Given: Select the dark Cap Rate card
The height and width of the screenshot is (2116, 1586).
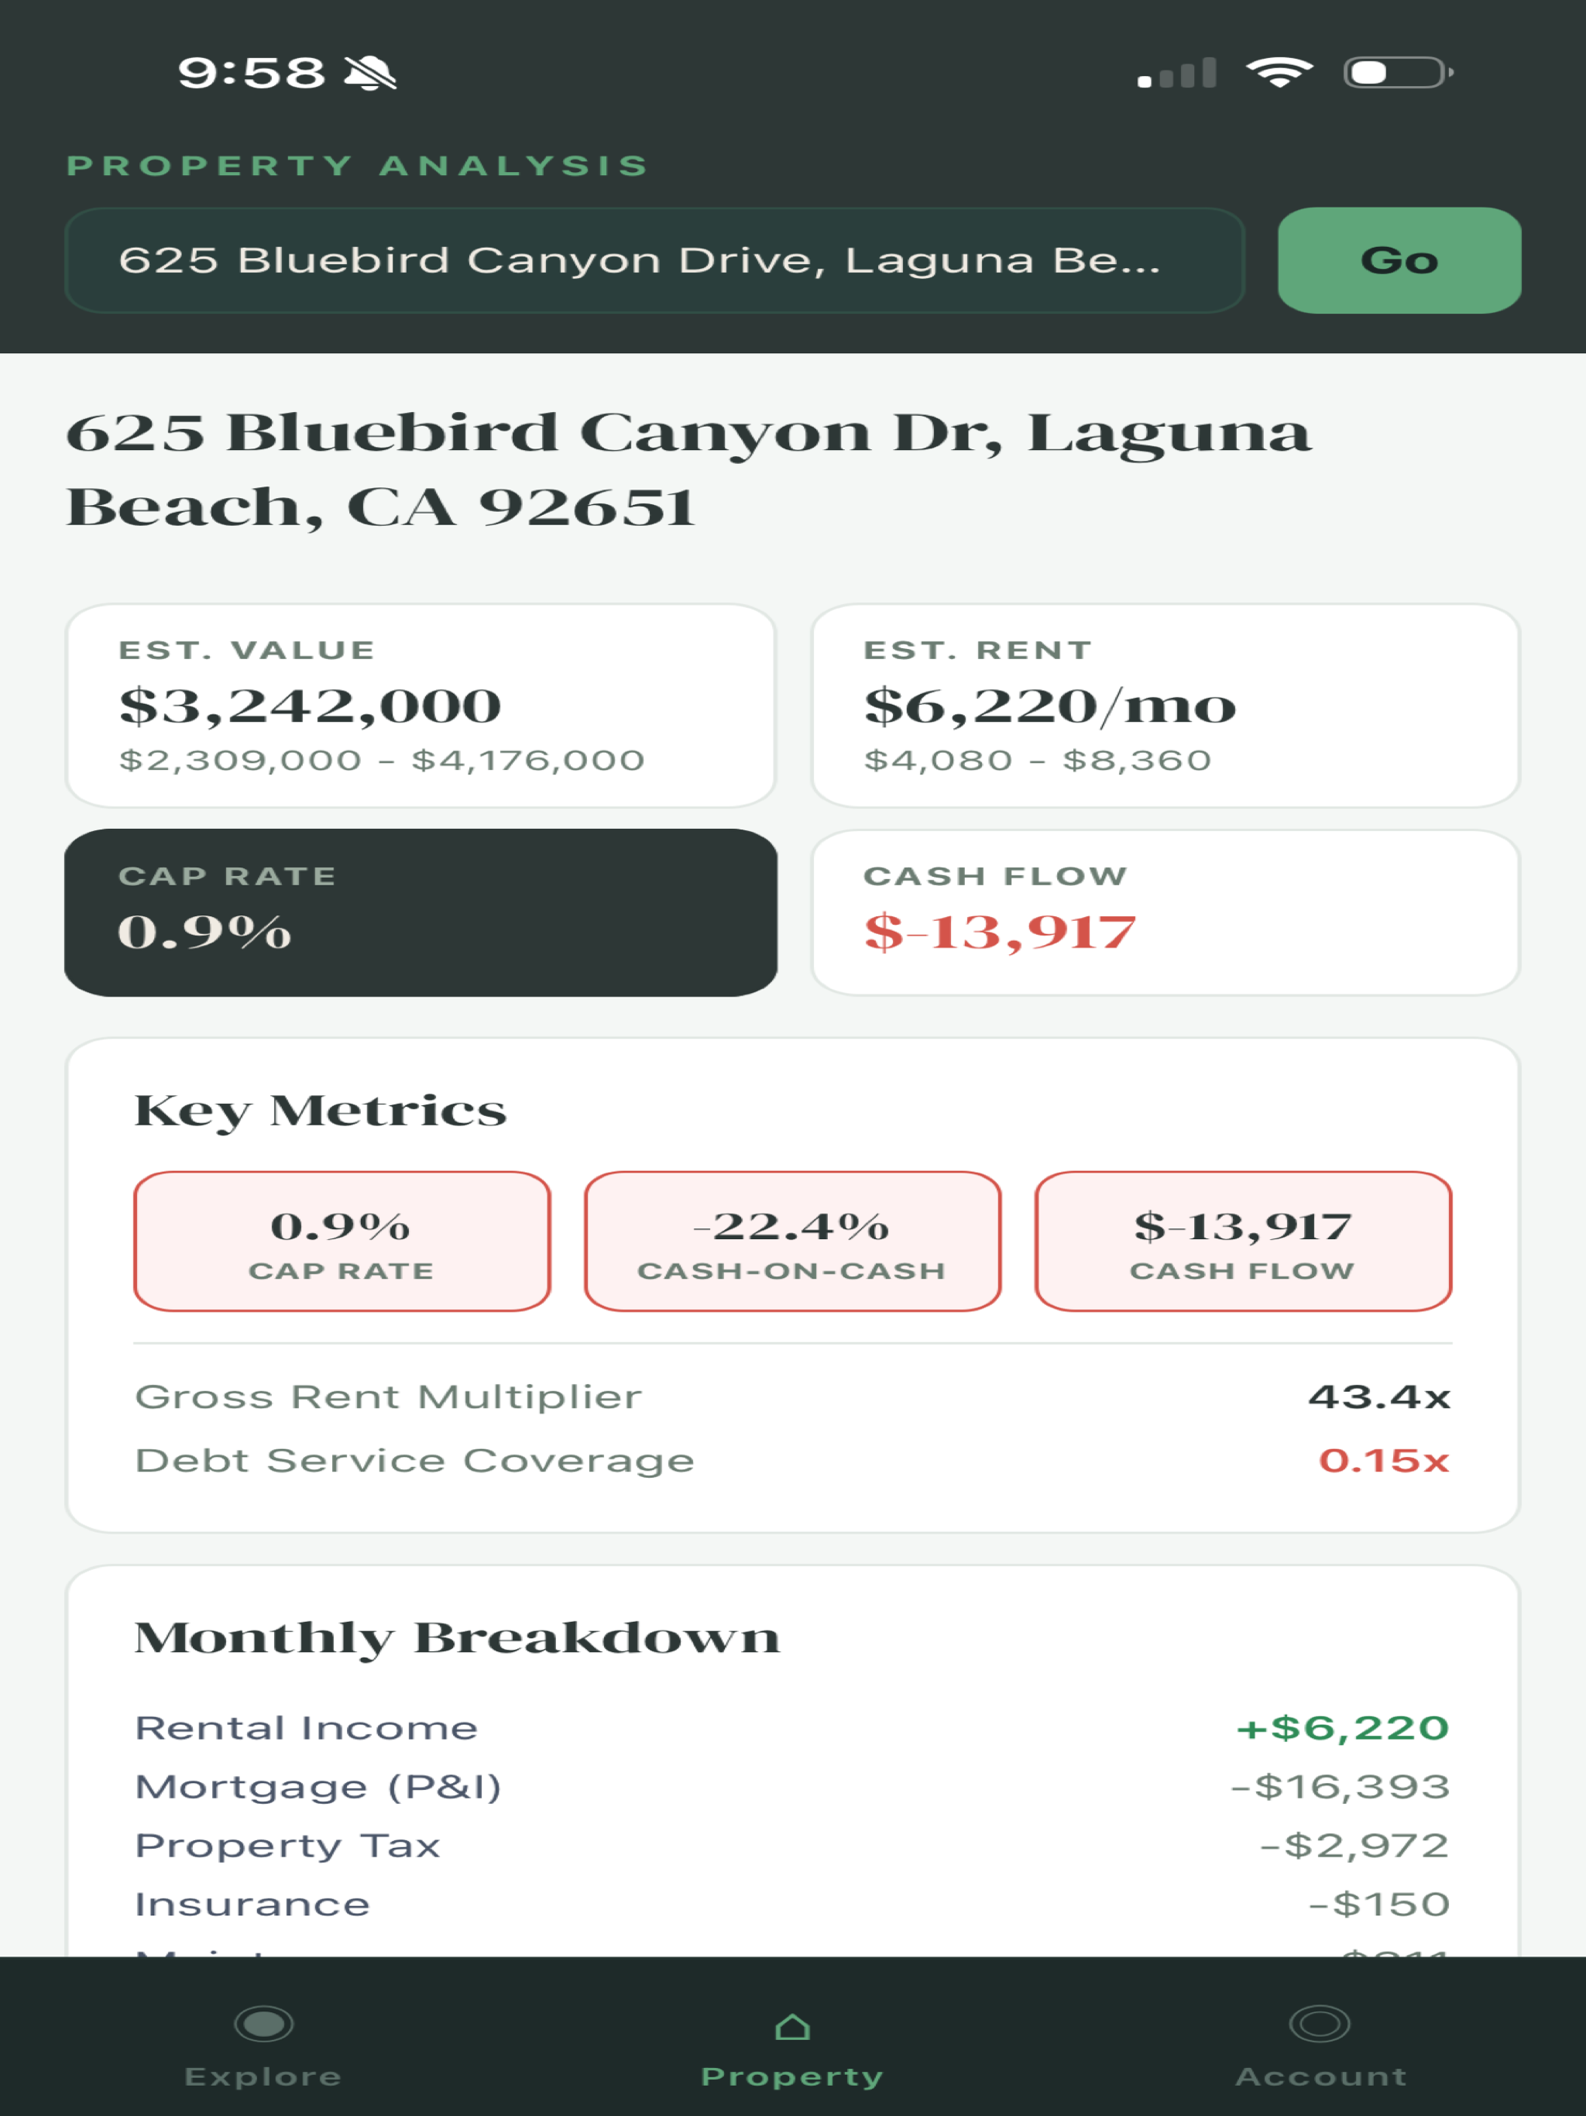Looking at the screenshot, I should click(420, 912).
